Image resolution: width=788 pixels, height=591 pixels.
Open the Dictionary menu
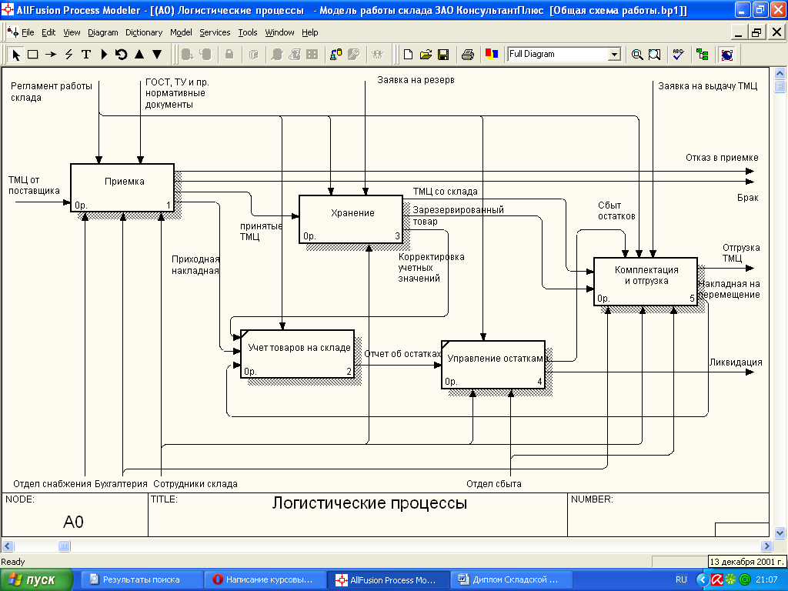pyautogui.click(x=144, y=32)
